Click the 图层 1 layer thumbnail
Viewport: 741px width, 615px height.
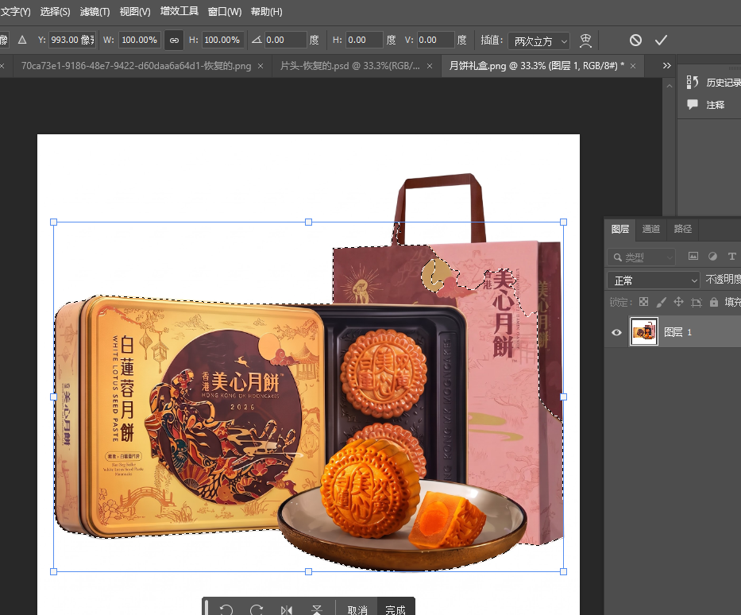click(643, 331)
